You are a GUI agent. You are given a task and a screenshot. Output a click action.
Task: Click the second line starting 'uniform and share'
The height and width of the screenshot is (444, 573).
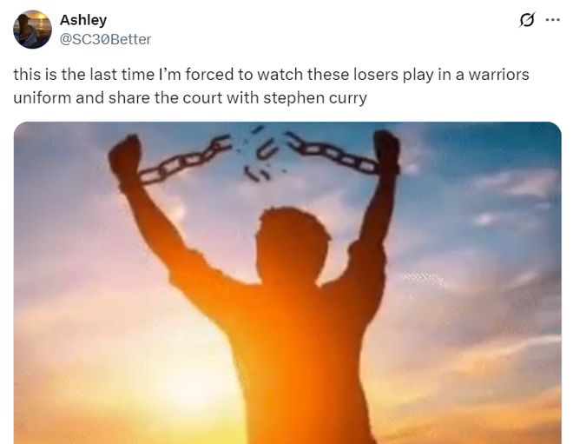[190, 98]
